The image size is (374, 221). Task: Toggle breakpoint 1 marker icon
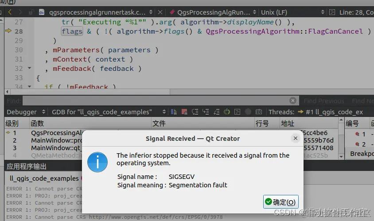[357, 134]
